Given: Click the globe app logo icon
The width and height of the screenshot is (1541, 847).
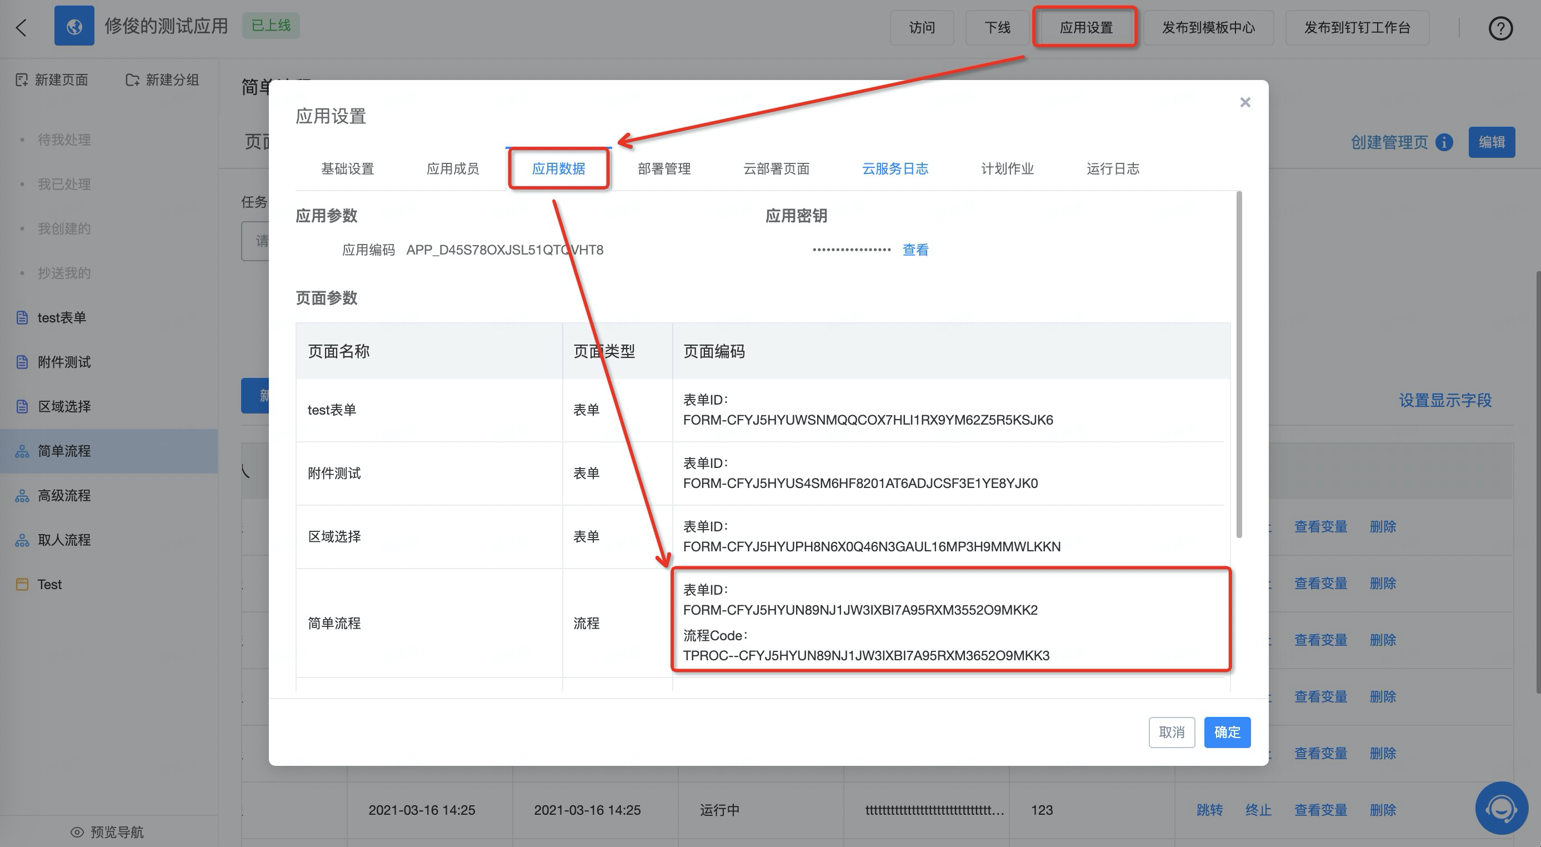Looking at the screenshot, I should tap(74, 26).
